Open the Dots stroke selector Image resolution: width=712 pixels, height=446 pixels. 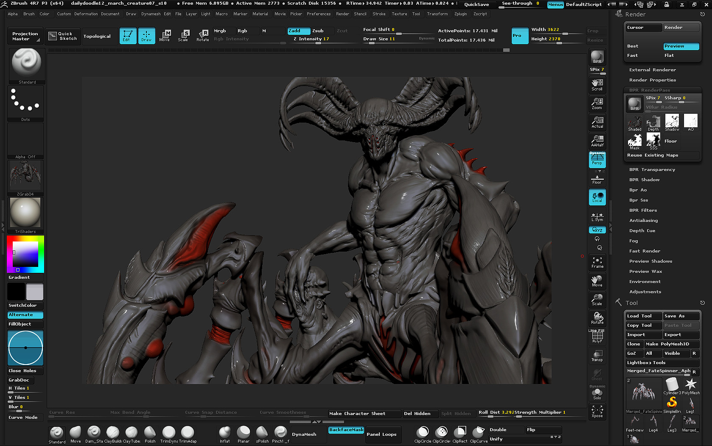pos(25,103)
